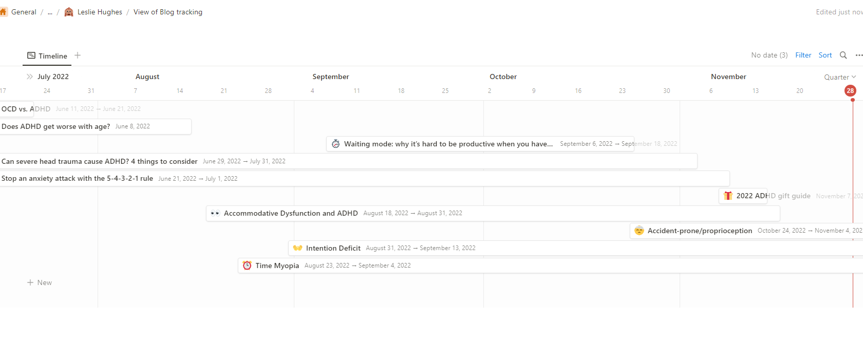
Task: Open the Filter menu
Action: 803,55
